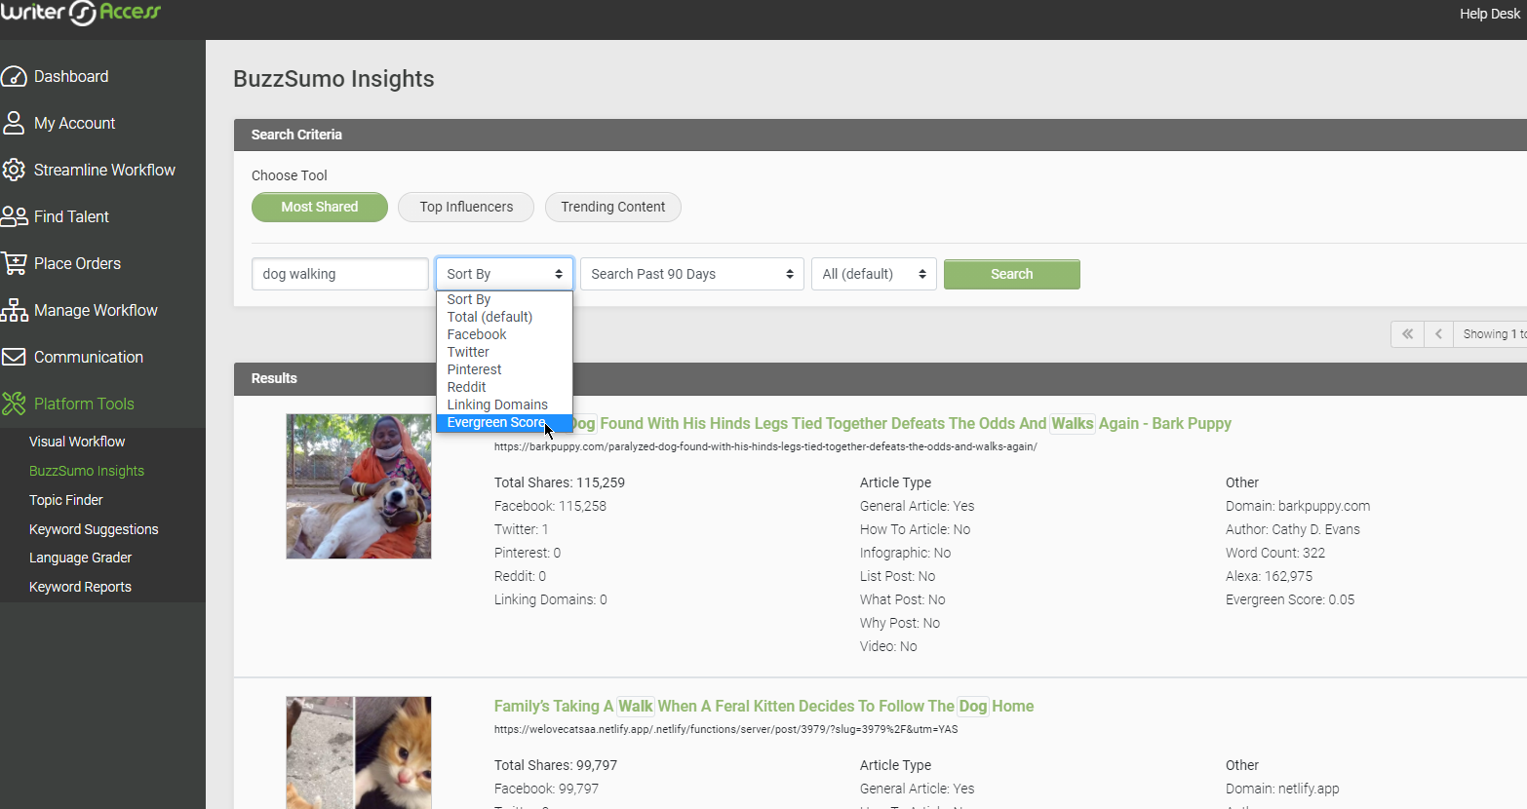Click the Manage Workflow hierarchy icon
Viewport: 1527px width, 809px height.
(14, 310)
